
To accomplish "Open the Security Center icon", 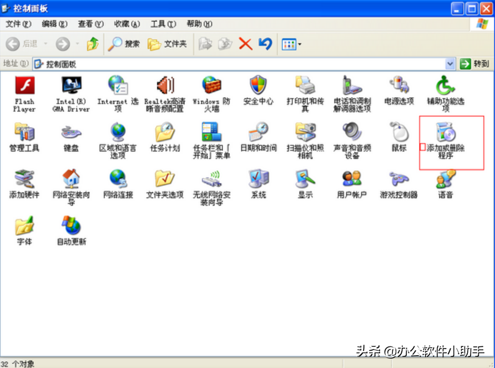I will pyautogui.click(x=258, y=87).
